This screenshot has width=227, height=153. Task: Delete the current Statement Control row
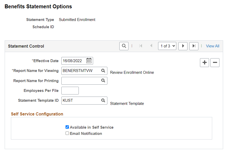point(215,62)
